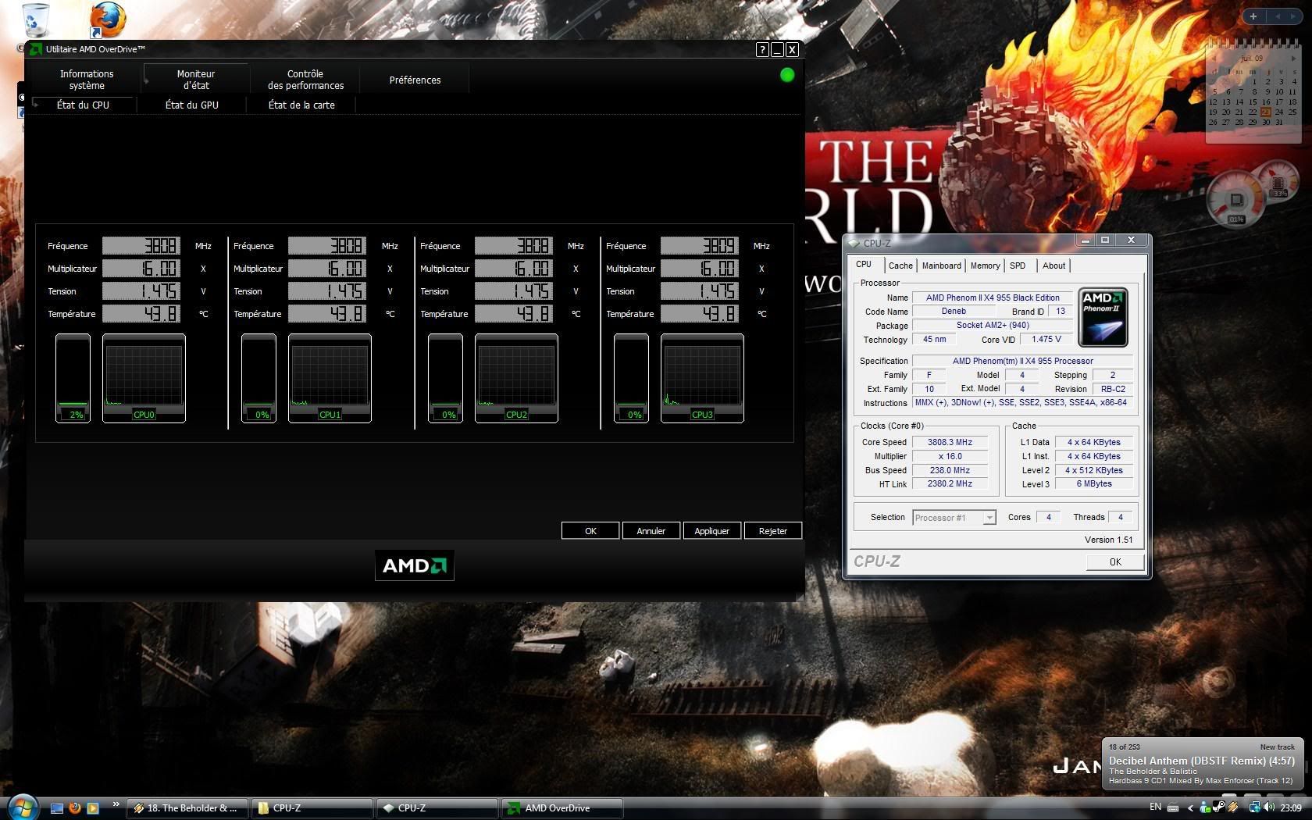Click the Windows Start orb
Viewport: 1312px width, 820px height.
pos(22,807)
